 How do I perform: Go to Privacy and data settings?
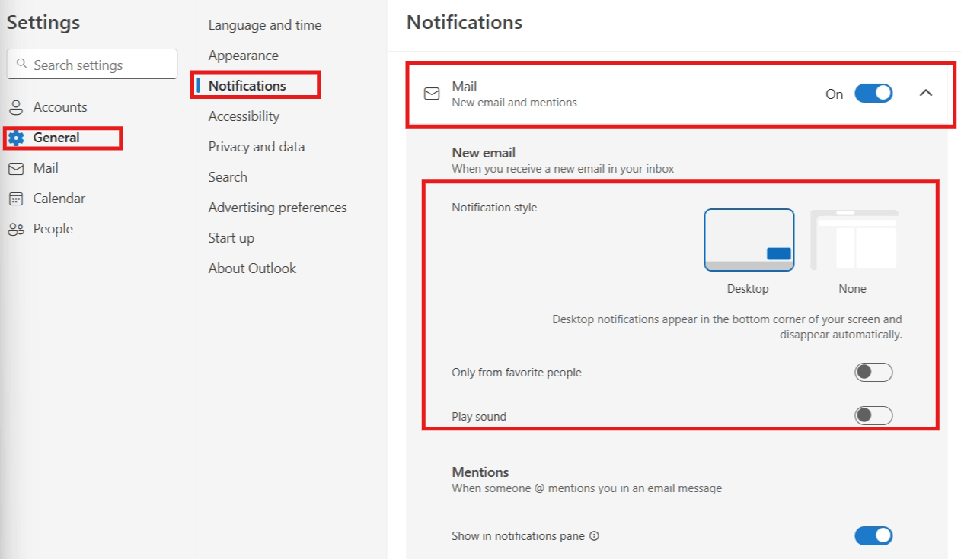[256, 146]
